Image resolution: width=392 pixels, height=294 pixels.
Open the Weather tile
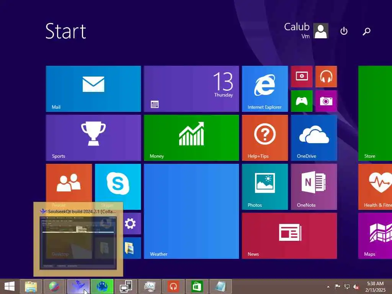pyautogui.click(x=191, y=211)
